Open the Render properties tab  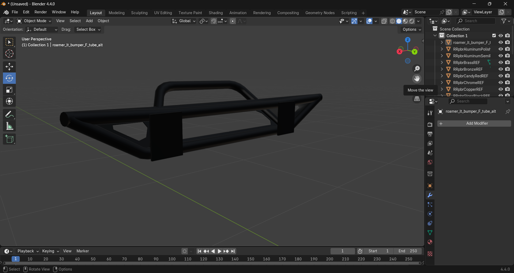[x=430, y=125]
